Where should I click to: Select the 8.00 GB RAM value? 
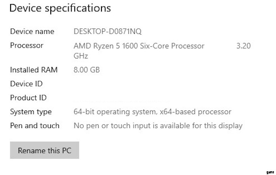coord(86,70)
